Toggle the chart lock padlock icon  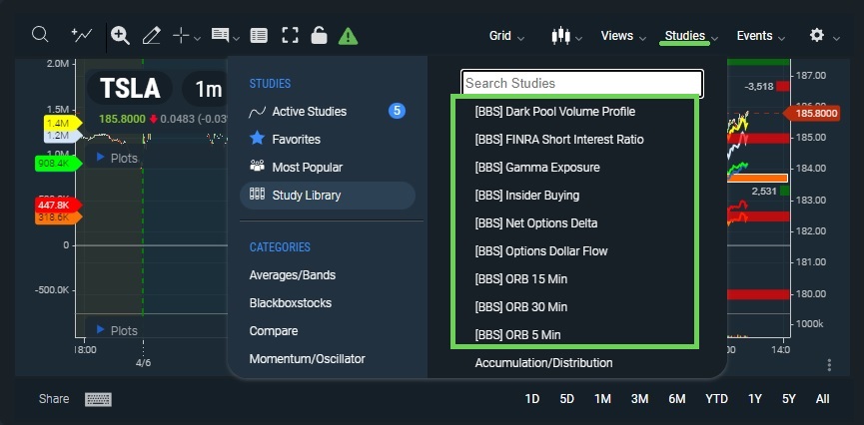click(x=319, y=35)
